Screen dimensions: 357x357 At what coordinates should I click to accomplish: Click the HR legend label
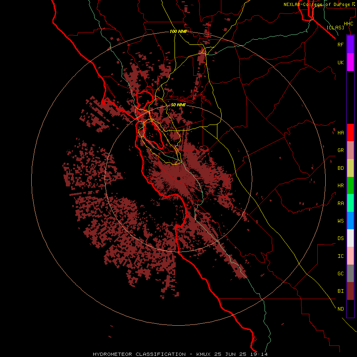340,186
